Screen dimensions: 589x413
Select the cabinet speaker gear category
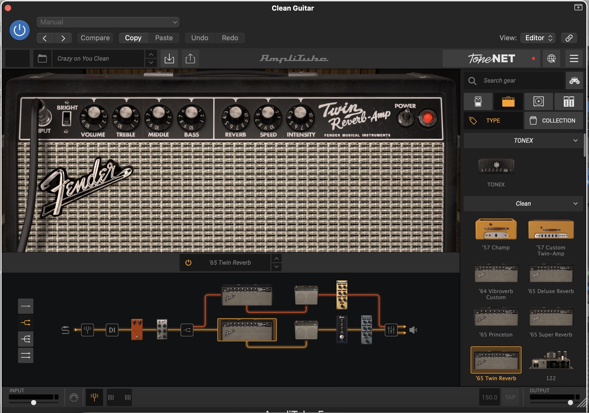coord(538,101)
